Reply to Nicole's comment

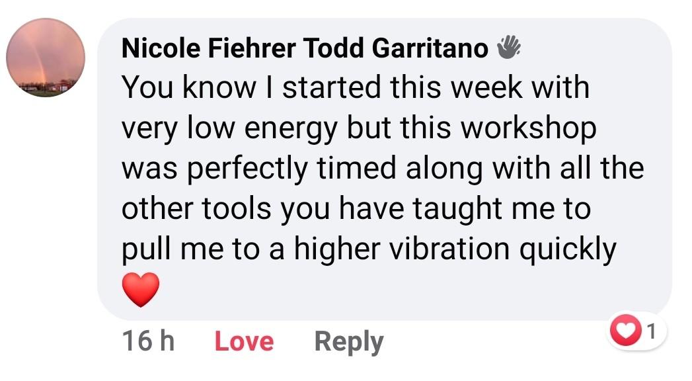[x=349, y=342]
